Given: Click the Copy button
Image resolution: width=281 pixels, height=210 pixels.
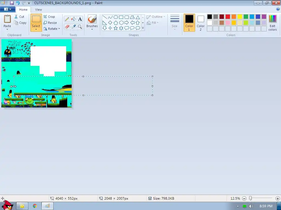Looking at the screenshot, I should coord(20,23).
